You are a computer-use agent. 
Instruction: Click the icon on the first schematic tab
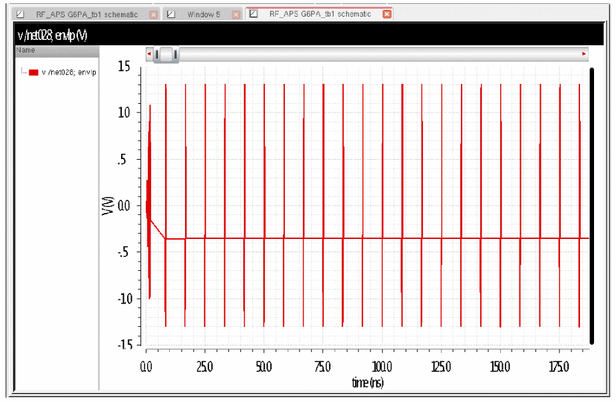pyautogui.click(x=19, y=15)
